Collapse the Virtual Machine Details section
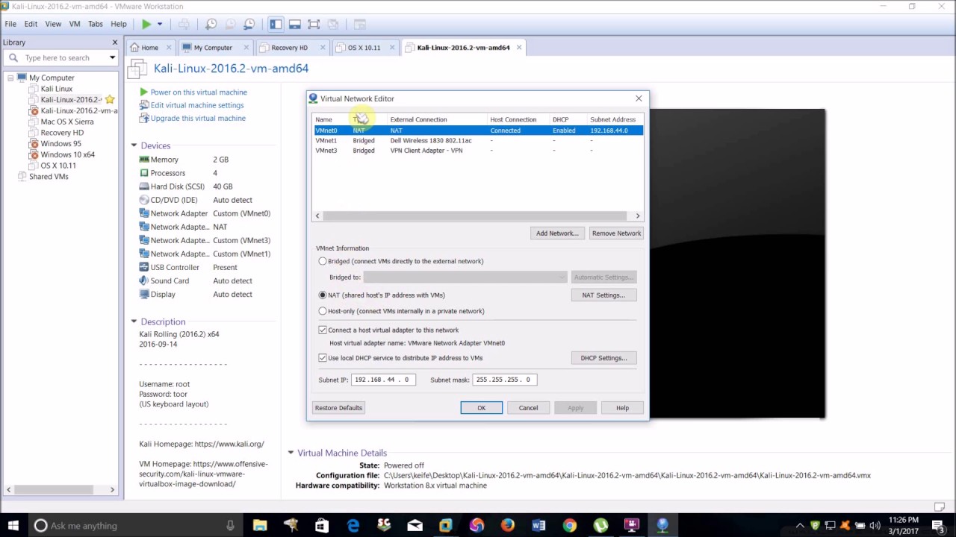This screenshot has width=956, height=537. [x=291, y=453]
